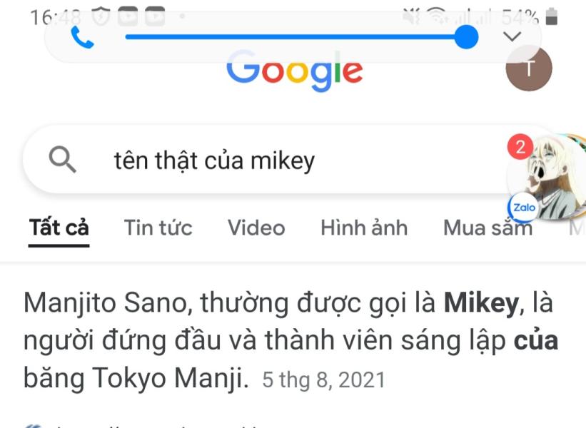Tap the Google logo
586x428 pixels.
(294, 71)
